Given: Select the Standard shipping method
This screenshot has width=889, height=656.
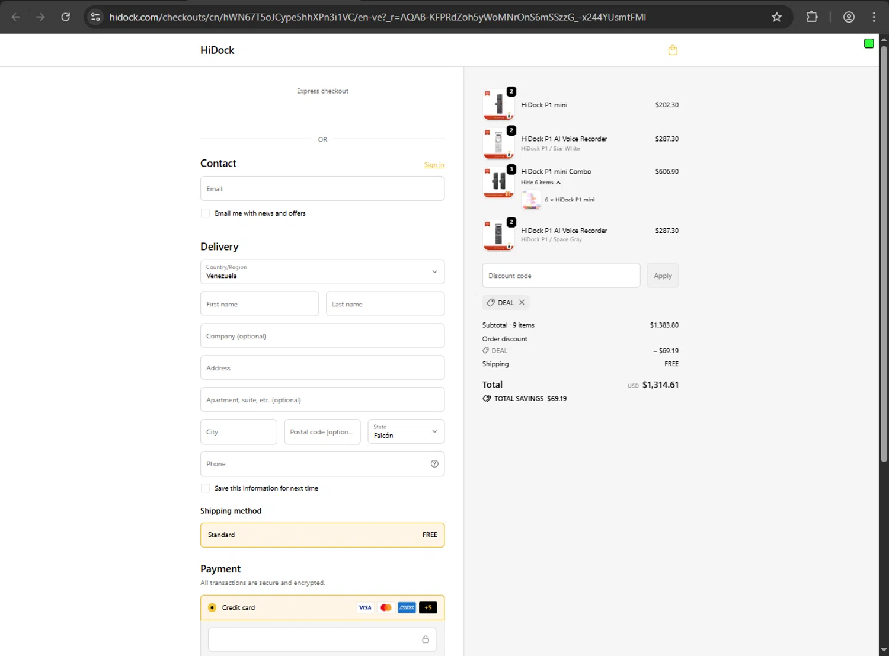Looking at the screenshot, I should pos(322,535).
